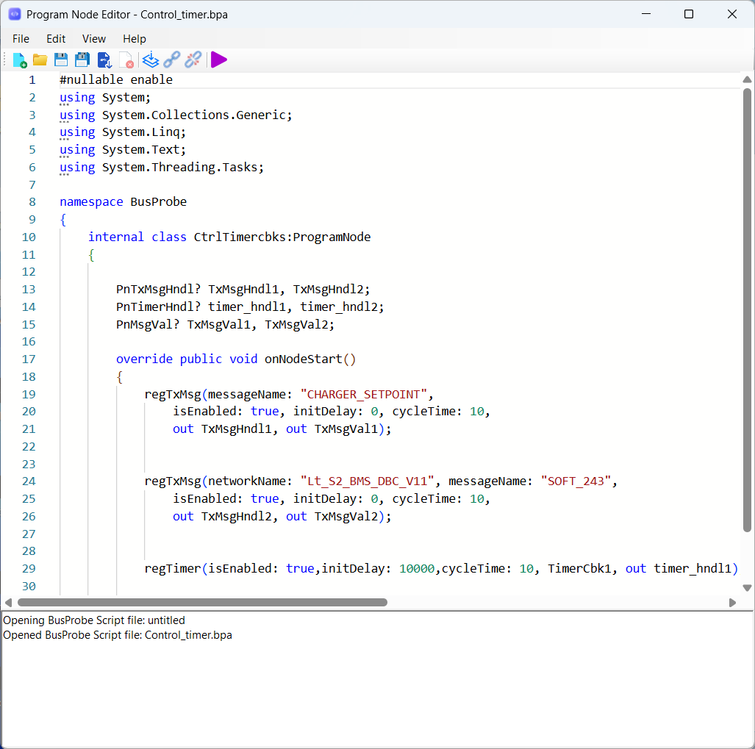The width and height of the screenshot is (755, 749).
Task: Open the View menu
Action: pyautogui.click(x=94, y=39)
